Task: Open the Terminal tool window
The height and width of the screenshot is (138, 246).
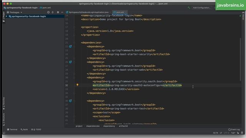Action: pyautogui.click(x=12, y=130)
